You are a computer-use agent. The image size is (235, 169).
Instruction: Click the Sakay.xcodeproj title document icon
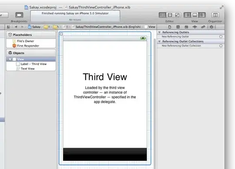(x=27, y=7)
